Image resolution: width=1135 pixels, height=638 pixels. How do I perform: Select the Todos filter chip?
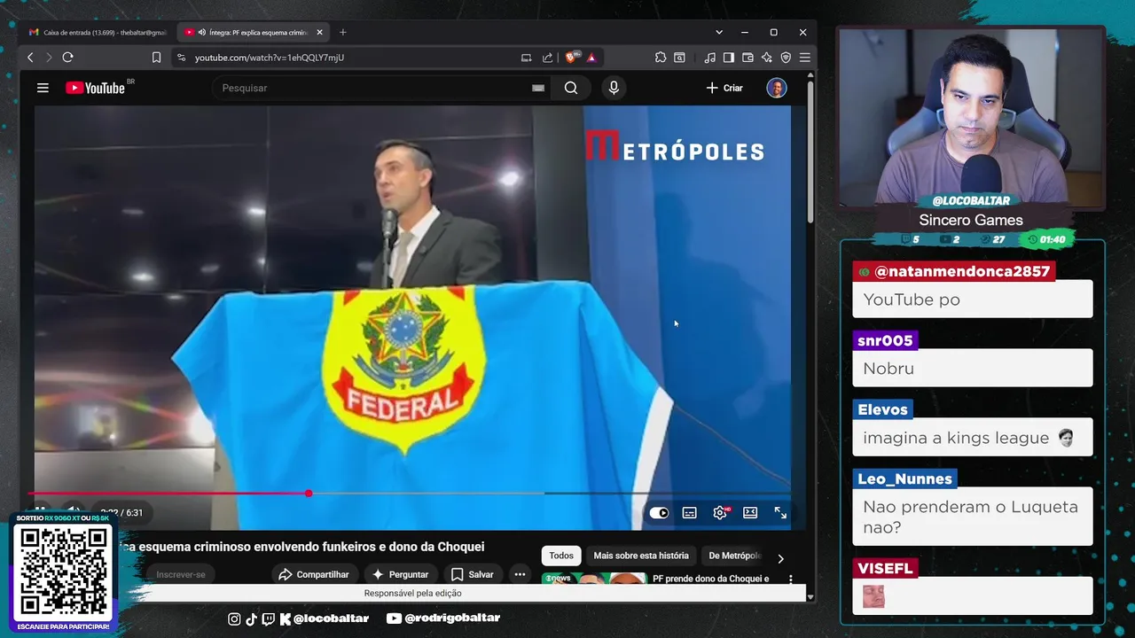[561, 556]
